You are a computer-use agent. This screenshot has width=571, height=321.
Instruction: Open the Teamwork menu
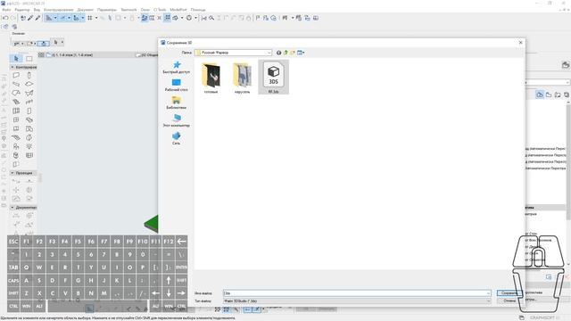[x=128, y=10]
